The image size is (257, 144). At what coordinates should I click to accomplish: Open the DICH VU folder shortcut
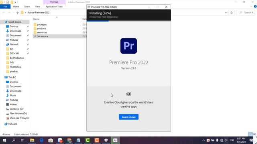(14, 53)
